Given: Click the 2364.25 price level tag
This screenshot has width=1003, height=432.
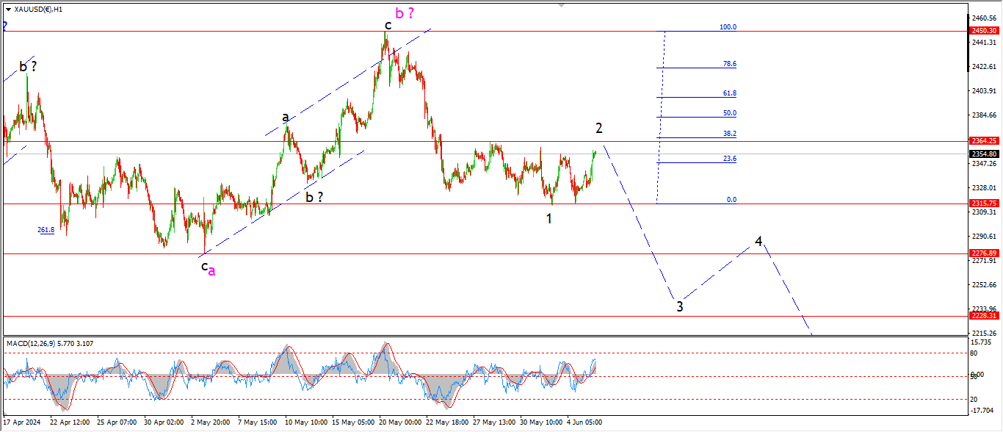Looking at the screenshot, I should pyautogui.click(x=983, y=140).
